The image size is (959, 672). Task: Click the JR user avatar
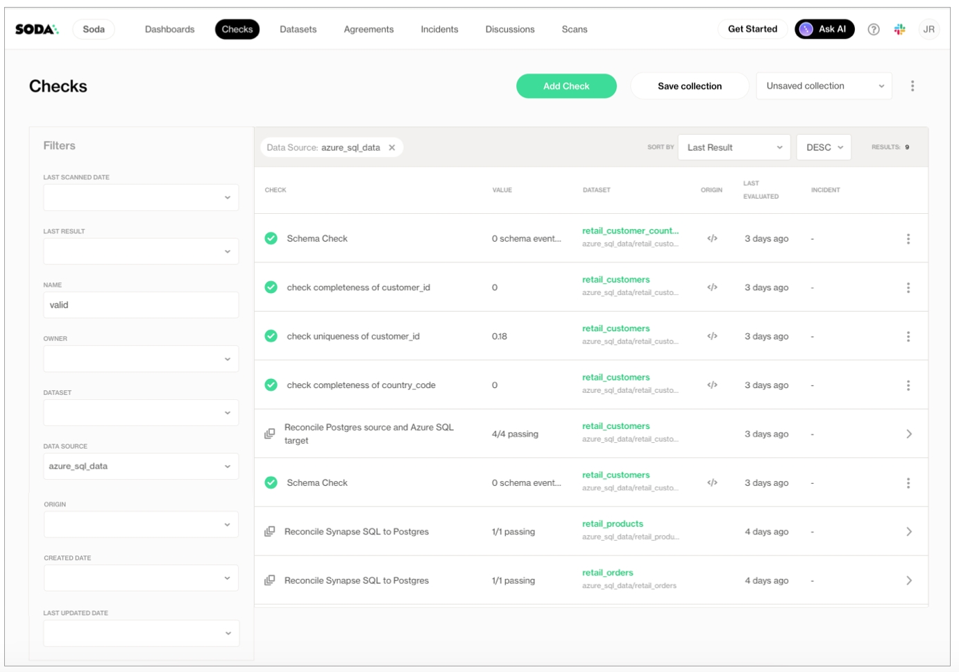point(928,29)
